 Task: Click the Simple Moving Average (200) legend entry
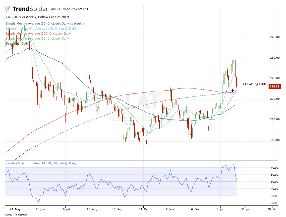[x=38, y=34]
